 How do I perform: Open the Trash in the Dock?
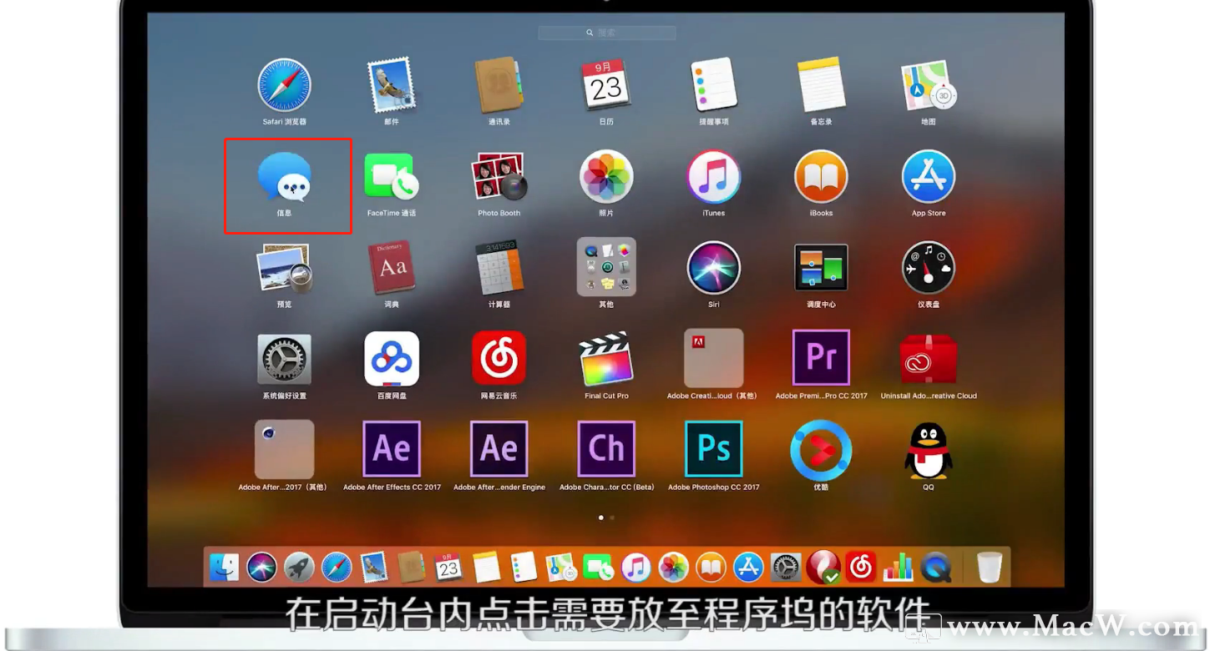click(989, 568)
